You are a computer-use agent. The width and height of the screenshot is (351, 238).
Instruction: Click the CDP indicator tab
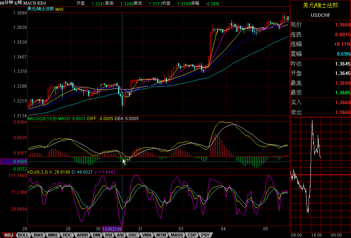point(192,235)
